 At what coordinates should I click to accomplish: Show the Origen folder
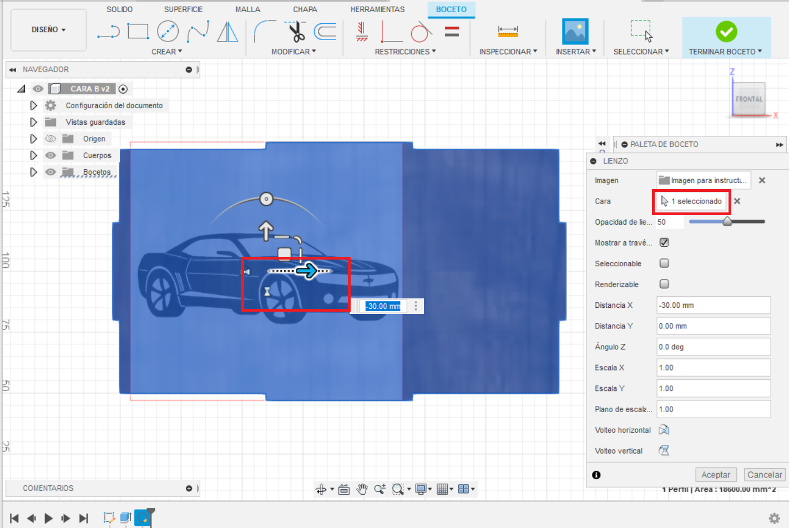pos(50,139)
